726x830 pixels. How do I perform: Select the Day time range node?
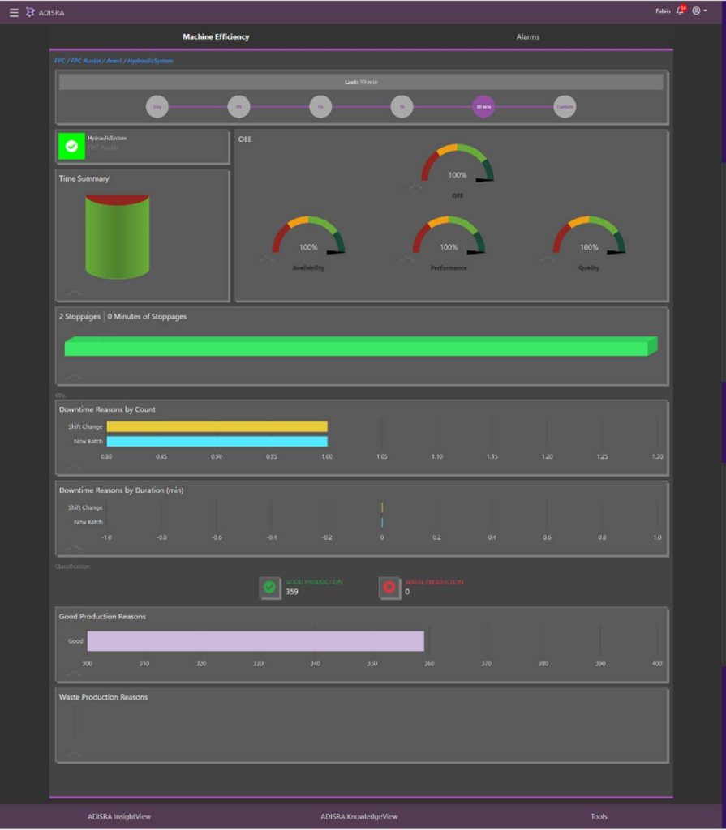pyautogui.click(x=157, y=107)
